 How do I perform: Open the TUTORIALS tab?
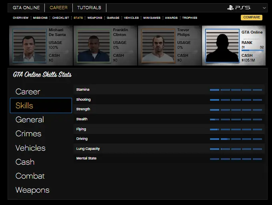point(89,8)
